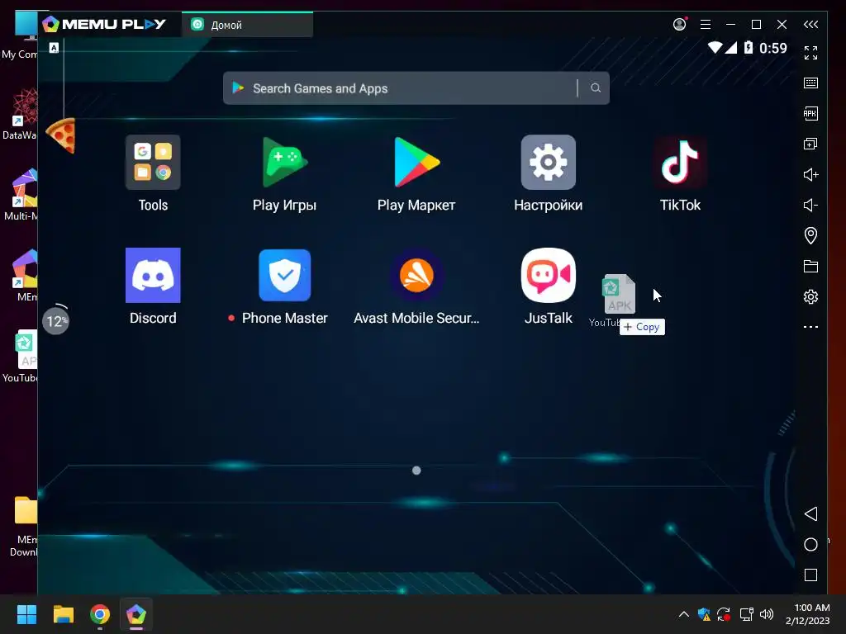Open MEmu settings gear in sidebar
846x634 pixels.
click(x=810, y=296)
